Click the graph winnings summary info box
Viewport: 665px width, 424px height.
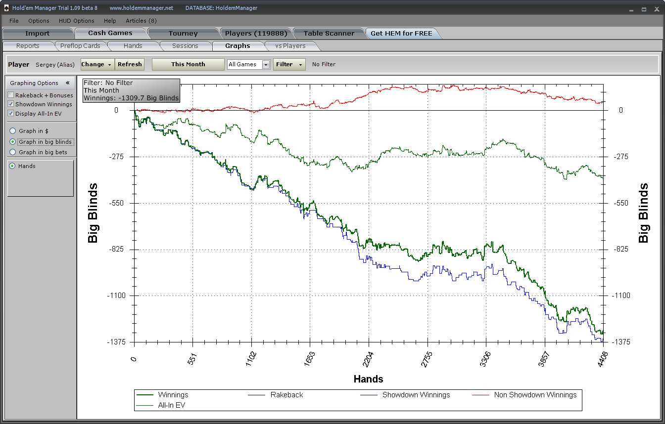tap(131, 90)
